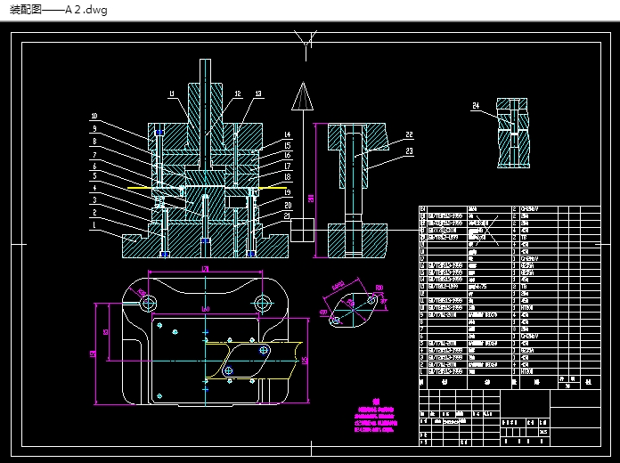Click the top-right guide hole in plan view
Image resolution: width=620 pixels, height=463 pixels.
coord(262,303)
